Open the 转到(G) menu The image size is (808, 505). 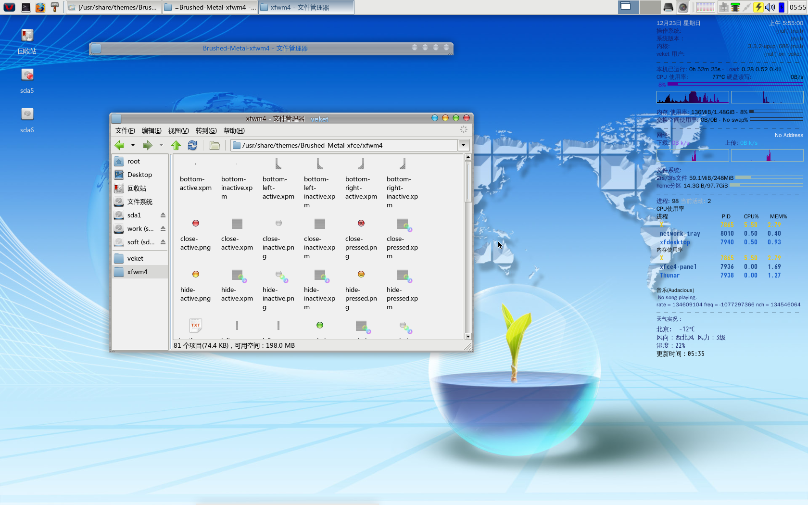(x=206, y=131)
